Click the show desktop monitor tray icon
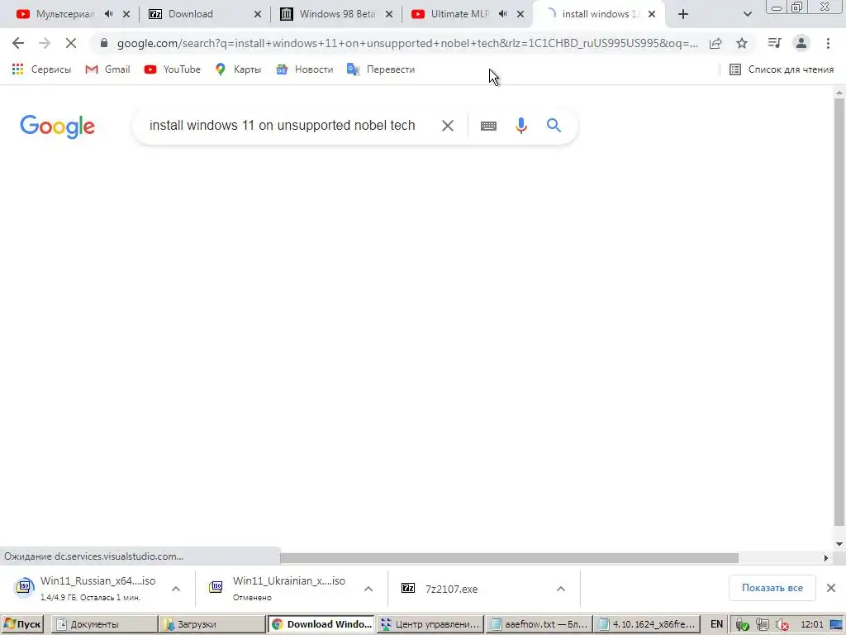This screenshot has width=846, height=635. click(x=836, y=625)
